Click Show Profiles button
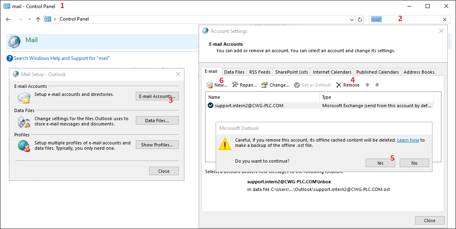The height and width of the screenshot is (229, 456). [157, 145]
